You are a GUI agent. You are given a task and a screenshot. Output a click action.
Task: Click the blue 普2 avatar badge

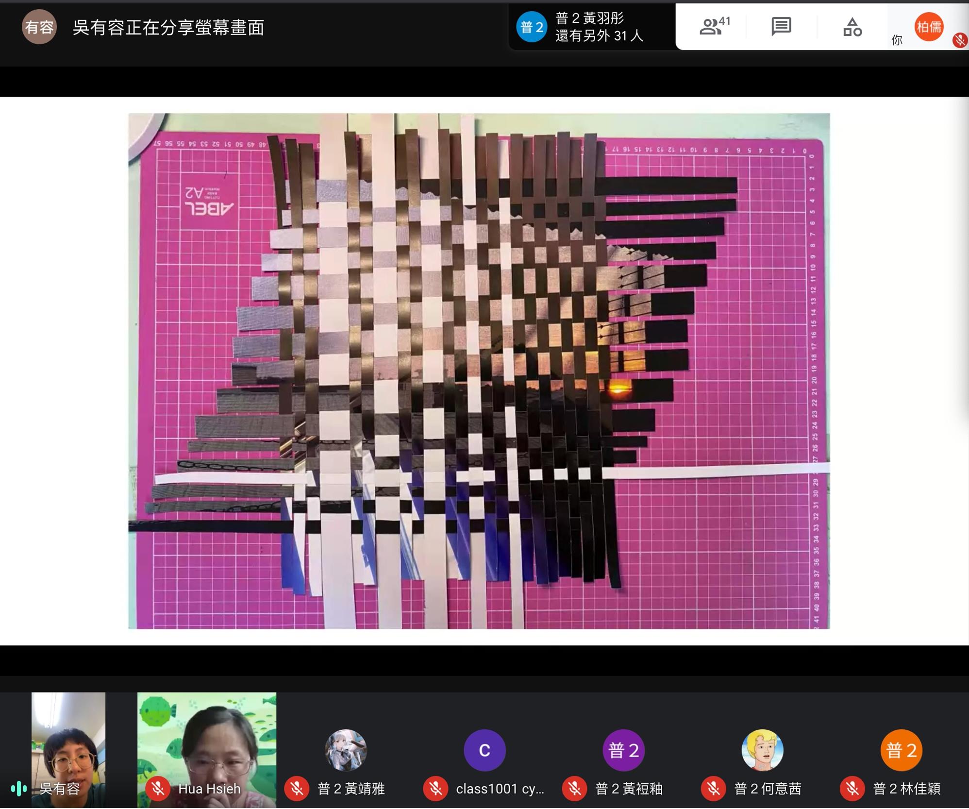coord(532,27)
